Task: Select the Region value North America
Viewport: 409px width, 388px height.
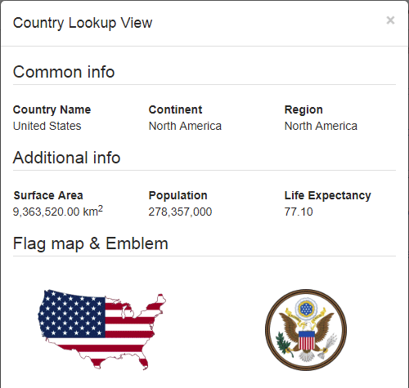Action: 321,126
